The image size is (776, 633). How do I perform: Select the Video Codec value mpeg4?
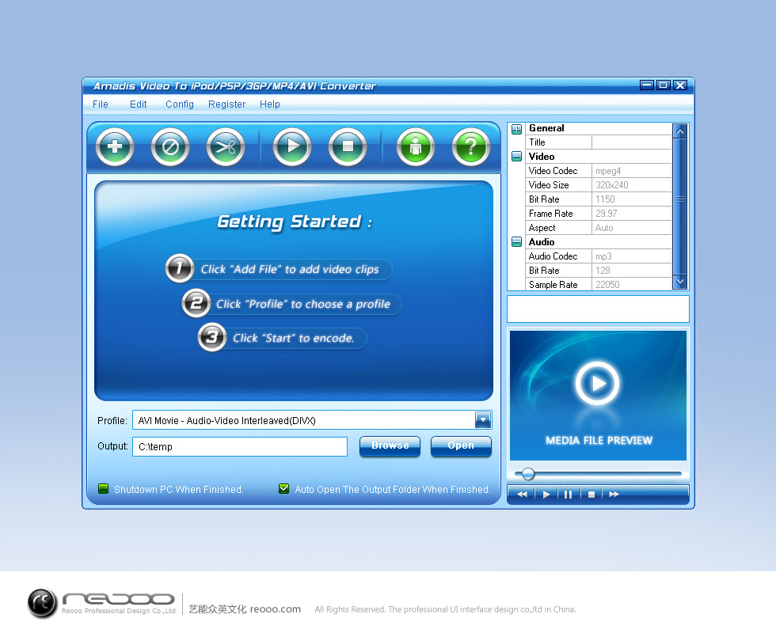[x=608, y=171]
